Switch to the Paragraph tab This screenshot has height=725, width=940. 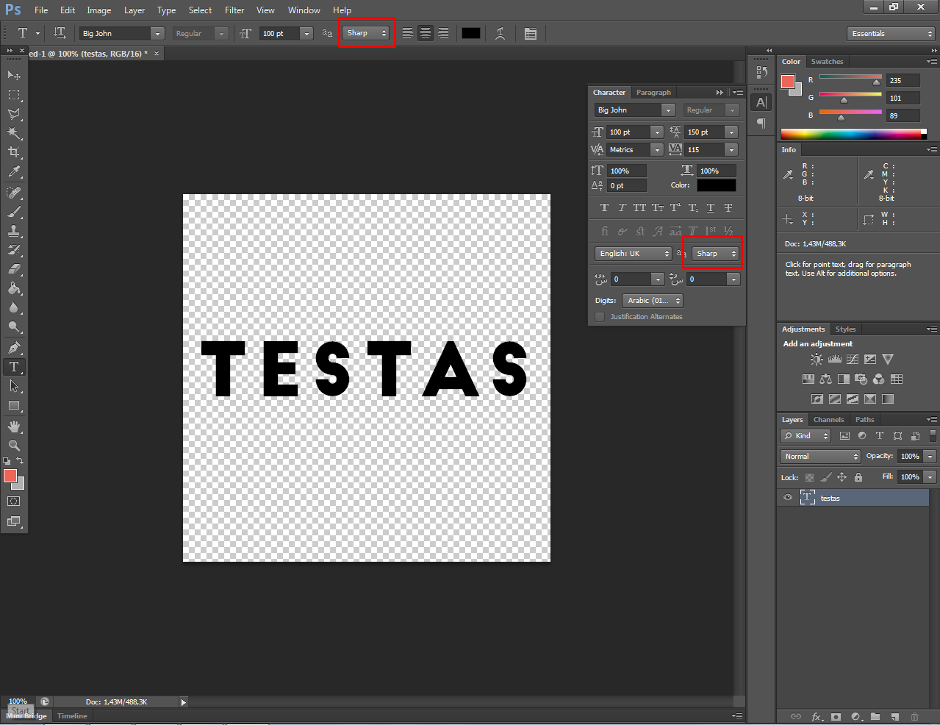(653, 93)
